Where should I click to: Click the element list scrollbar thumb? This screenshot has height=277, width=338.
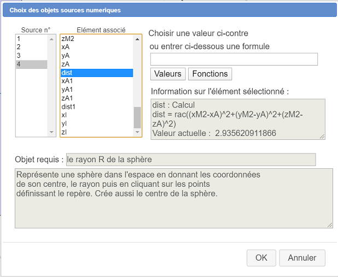tap(137, 117)
